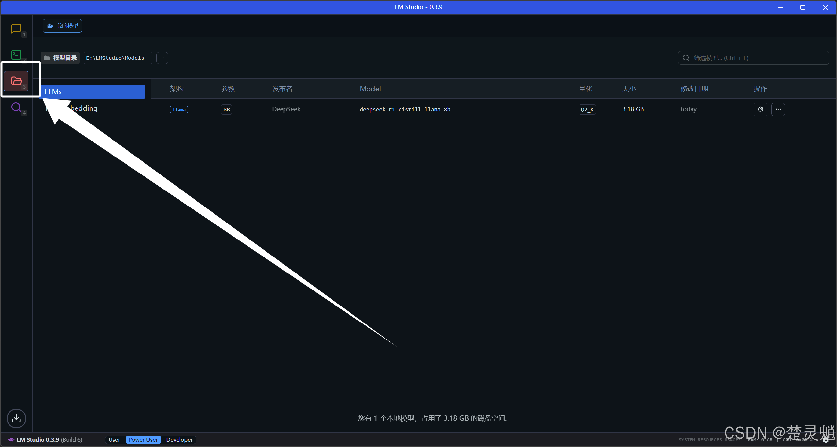
Task: Click the 我的模型 button
Action: 62,26
